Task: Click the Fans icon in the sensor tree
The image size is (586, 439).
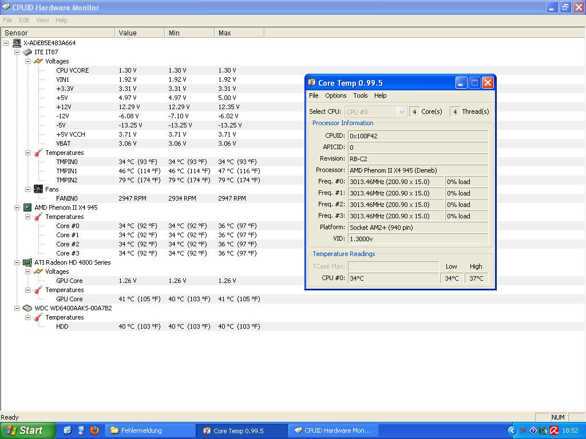Action: pos(38,189)
